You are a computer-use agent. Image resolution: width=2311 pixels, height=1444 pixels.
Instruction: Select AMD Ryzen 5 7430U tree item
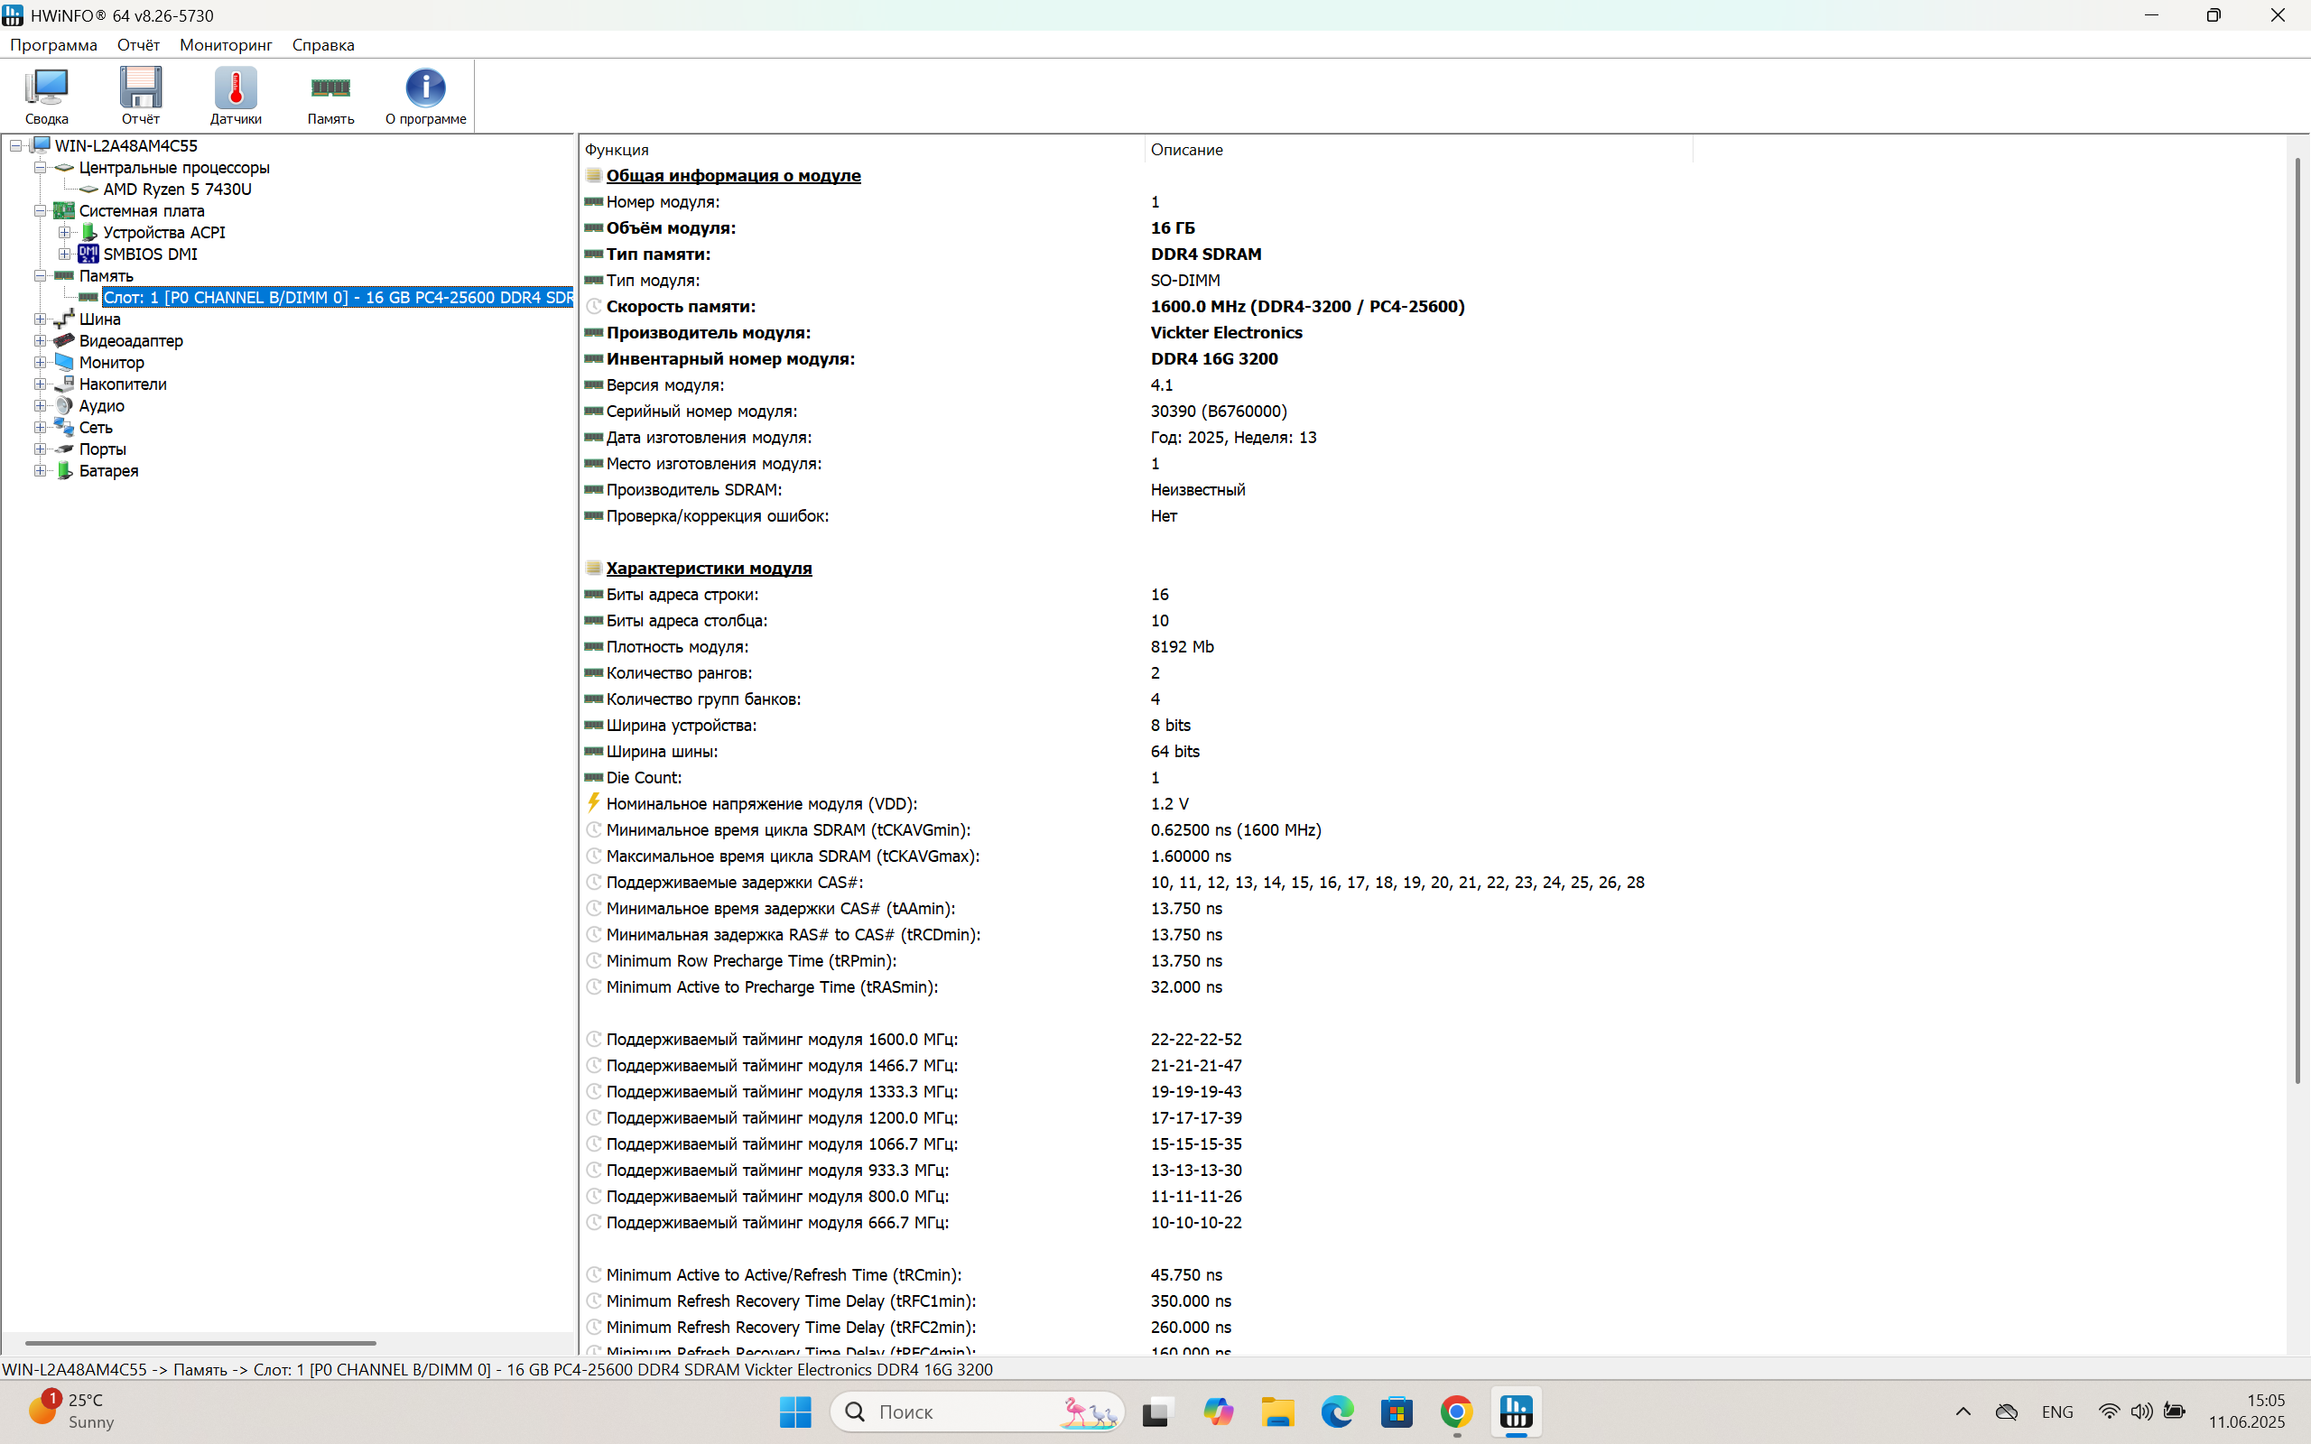pos(177,190)
